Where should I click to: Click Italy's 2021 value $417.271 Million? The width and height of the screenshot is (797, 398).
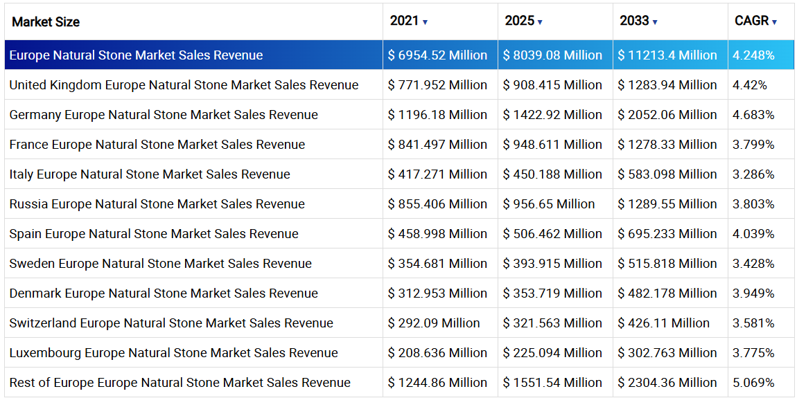pos(437,174)
